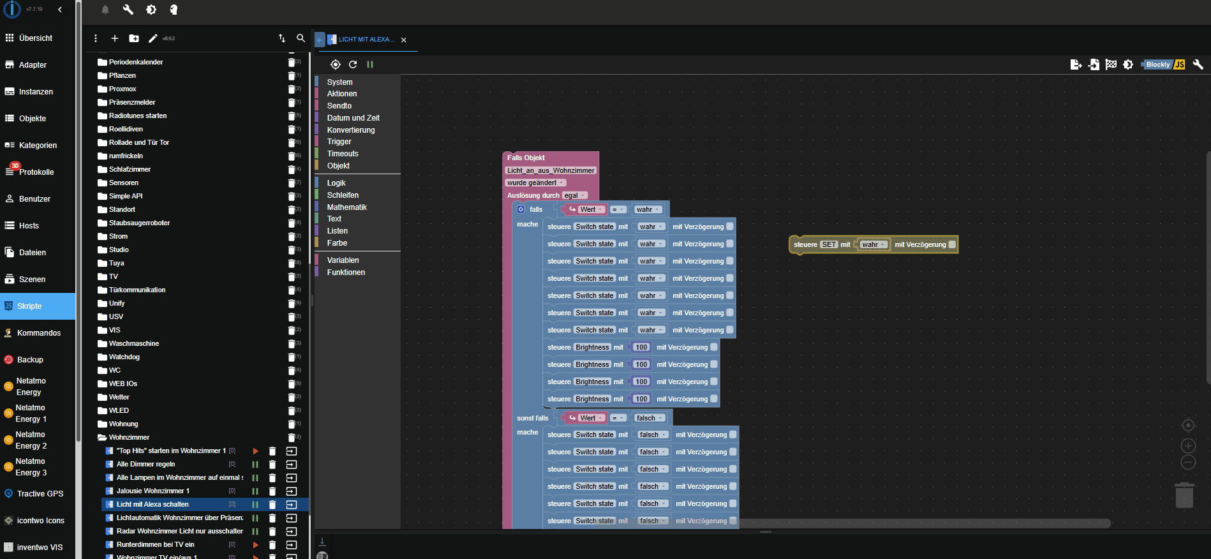Open search in the scripts list
The height and width of the screenshot is (559, 1211).
[301, 38]
